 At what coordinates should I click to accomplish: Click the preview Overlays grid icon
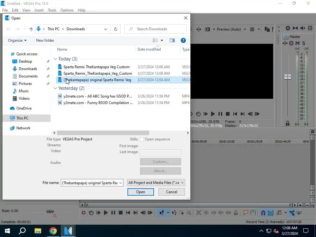pos(252,29)
